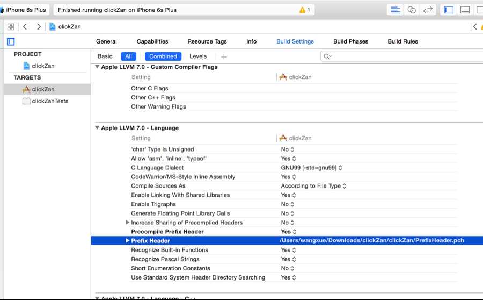483x300 pixels.
Task: Select the Combined view button
Action: (163, 56)
